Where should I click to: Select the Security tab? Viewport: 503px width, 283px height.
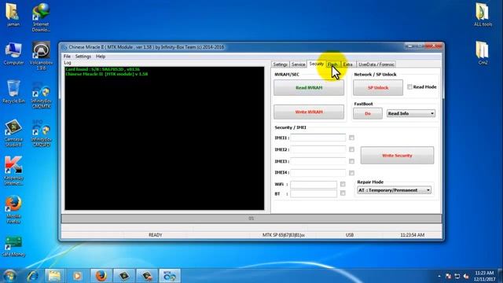(x=316, y=64)
